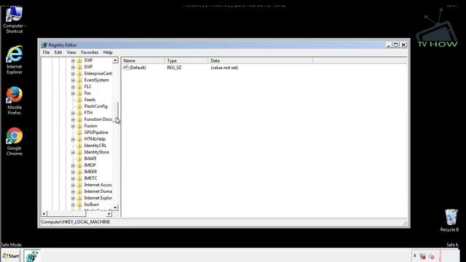Expand the Fusion key
The width and height of the screenshot is (466, 262).
pos(73,126)
